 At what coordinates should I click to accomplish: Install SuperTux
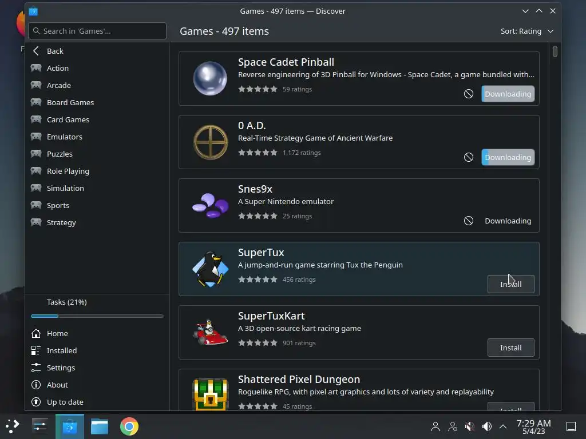pos(510,284)
